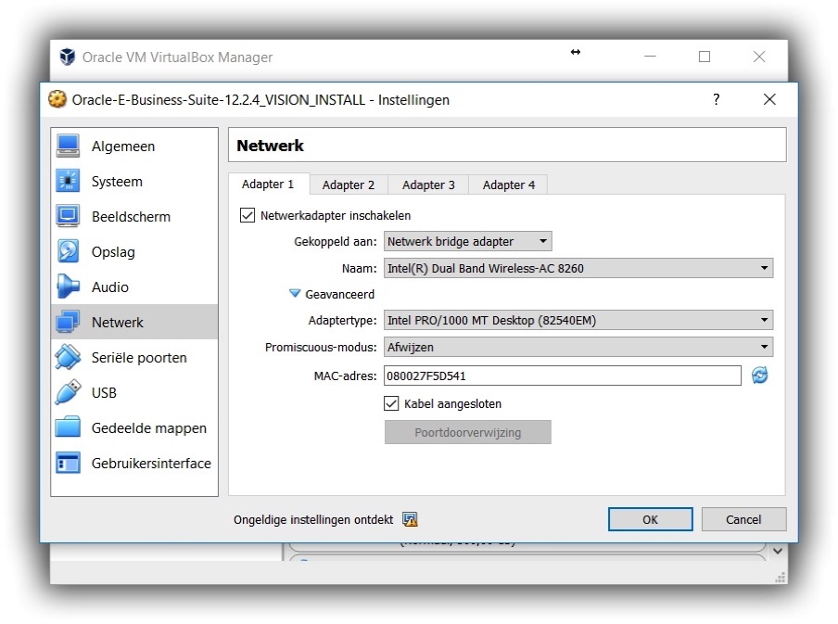Generate a new MAC address with refresh icon

[759, 376]
